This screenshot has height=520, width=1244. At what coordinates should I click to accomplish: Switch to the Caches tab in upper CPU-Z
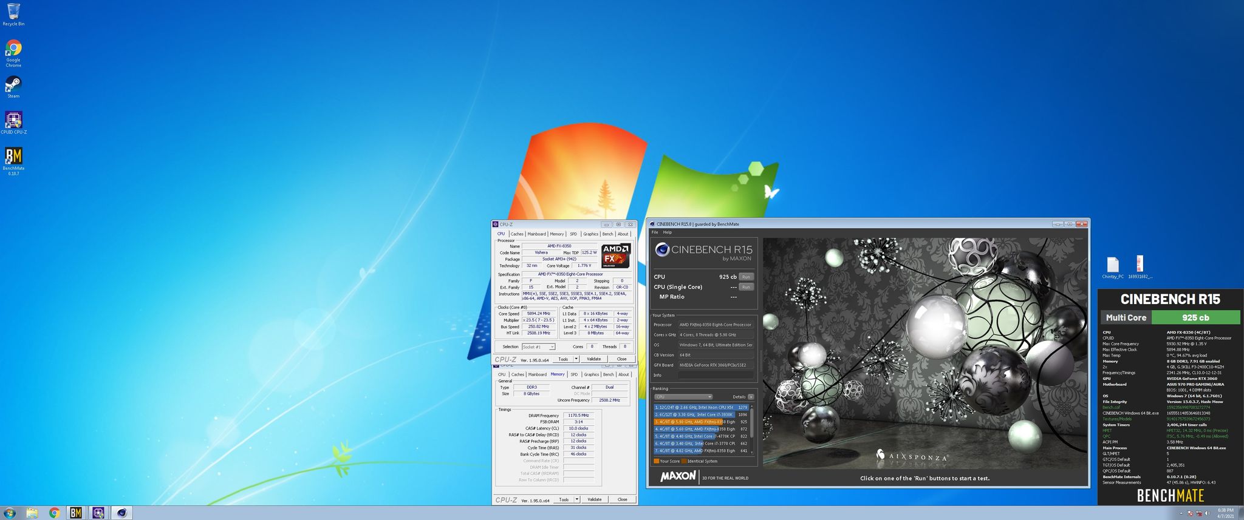coord(517,234)
